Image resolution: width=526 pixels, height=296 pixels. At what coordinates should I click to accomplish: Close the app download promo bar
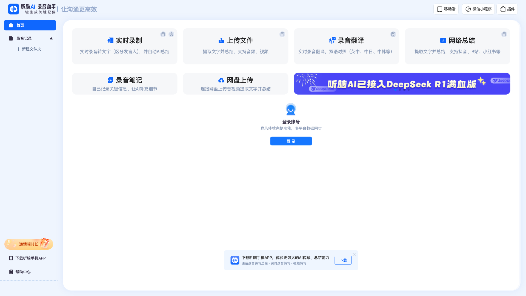click(x=354, y=255)
